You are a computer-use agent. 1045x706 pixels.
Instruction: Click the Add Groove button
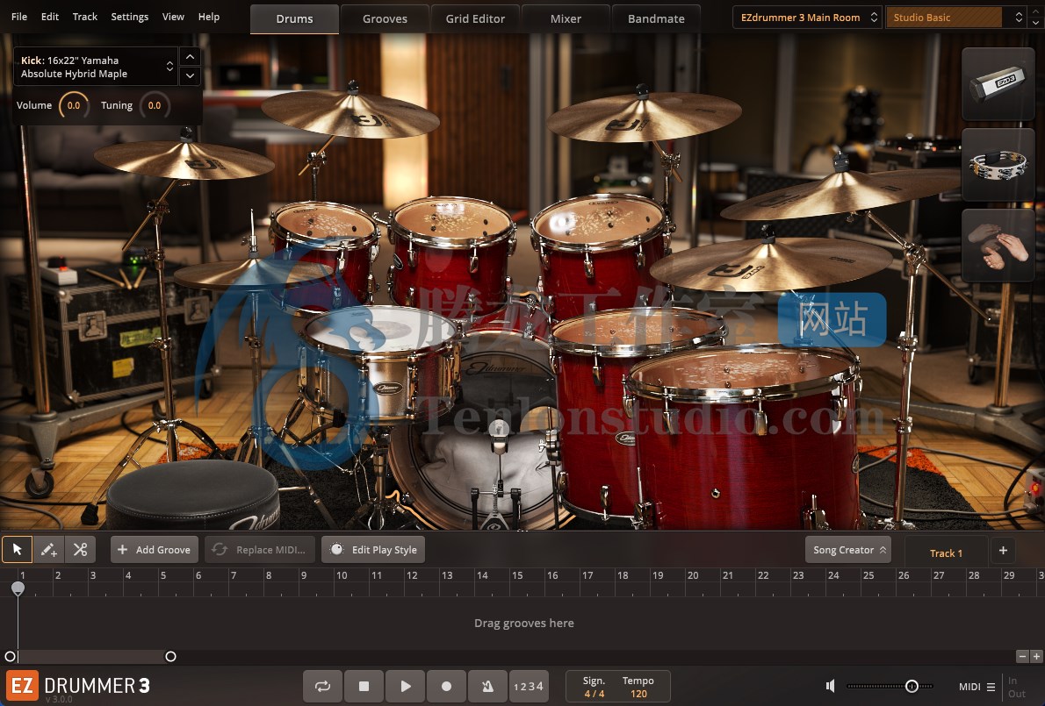tap(155, 550)
